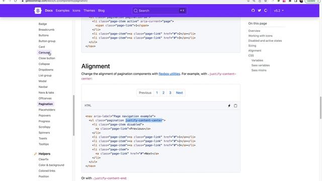Viewport: 322px width, 181px height.
Task: Click the Alignment heading
Action: 96,66
